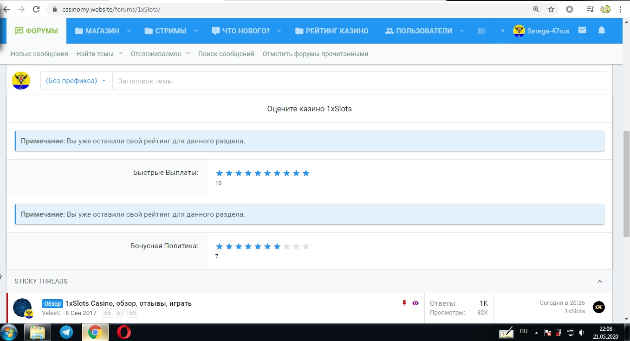Toggle the pin icon on sticky thread
Viewport: 630px width, 341px height.
pos(404,303)
